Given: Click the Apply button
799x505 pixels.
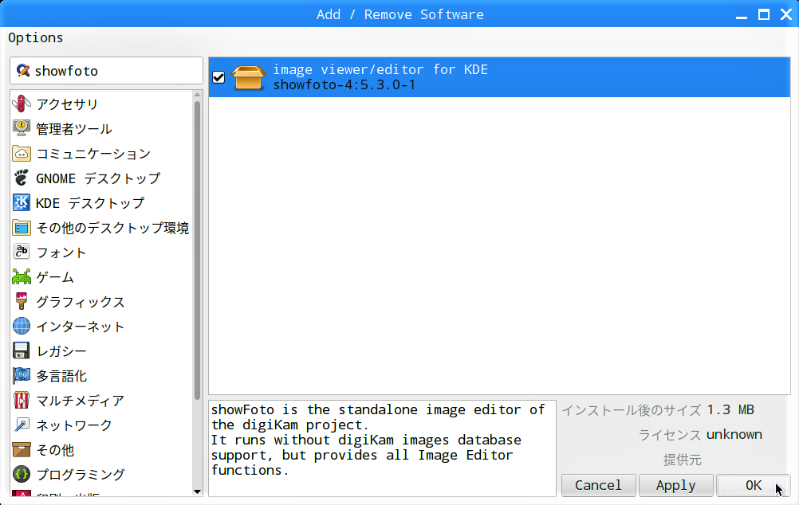Looking at the screenshot, I should coord(675,485).
